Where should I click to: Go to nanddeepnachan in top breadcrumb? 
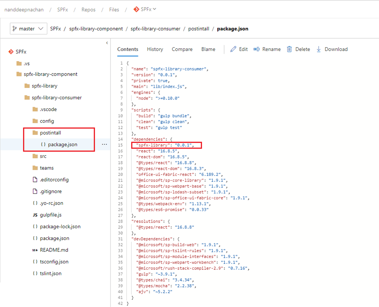pos(24,10)
